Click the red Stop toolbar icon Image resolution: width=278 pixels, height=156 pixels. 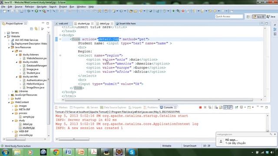tap(183, 11)
